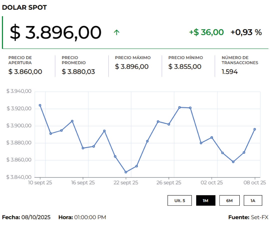The width and height of the screenshot is (270, 225).
Task: Click the +0,93 % percentage change
Action: pos(246,32)
